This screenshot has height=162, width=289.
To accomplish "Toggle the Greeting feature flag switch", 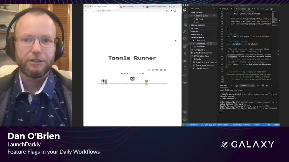I will (x=194, y=62).
